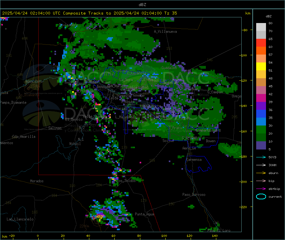Select the brown-orange 45–48 dBZ swatch
Image resolution: width=285 pixels, height=240 pixels.
pos(261,82)
